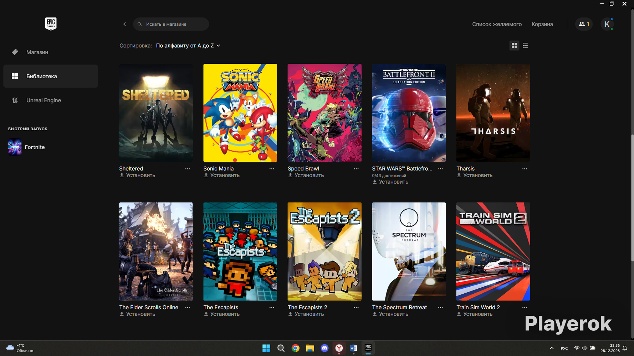The height and width of the screenshot is (356, 634).
Task: Open Train Sim World 2 options menu
Action: coord(525,308)
